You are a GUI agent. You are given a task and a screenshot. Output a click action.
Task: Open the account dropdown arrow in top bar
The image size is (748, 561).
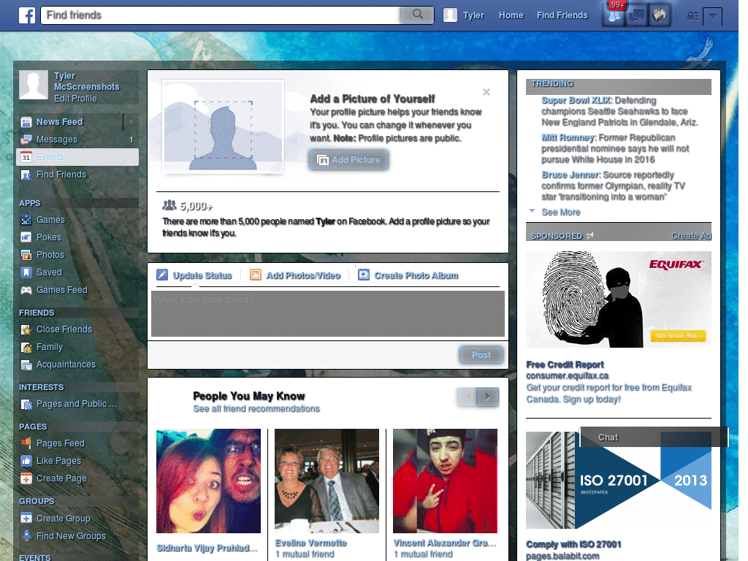click(x=713, y=16)
